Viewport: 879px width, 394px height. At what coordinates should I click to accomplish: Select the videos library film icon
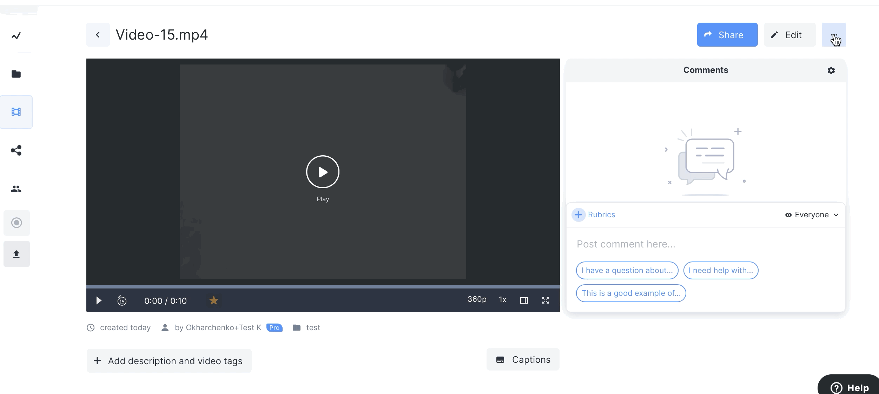(x=16, y=112)
